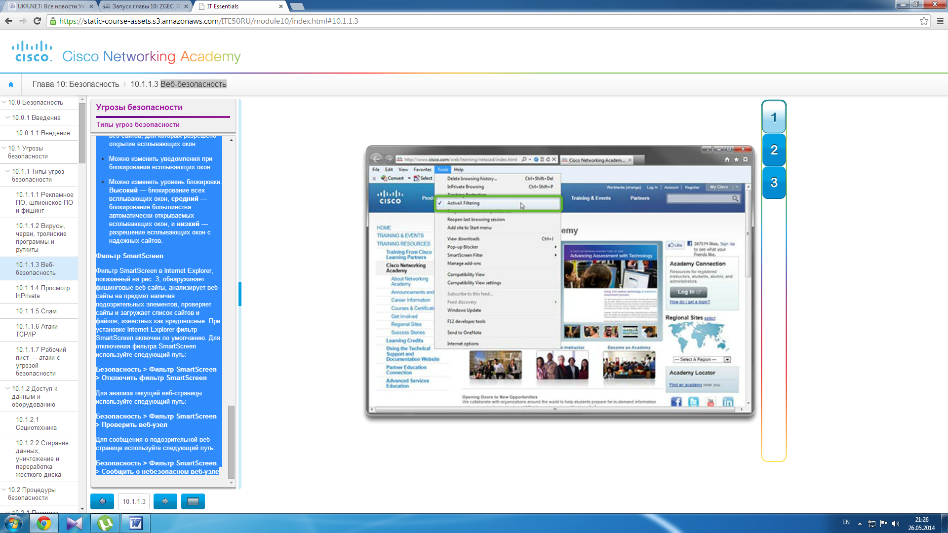Click the taskbar clock showing 21:26

point(921,524)
